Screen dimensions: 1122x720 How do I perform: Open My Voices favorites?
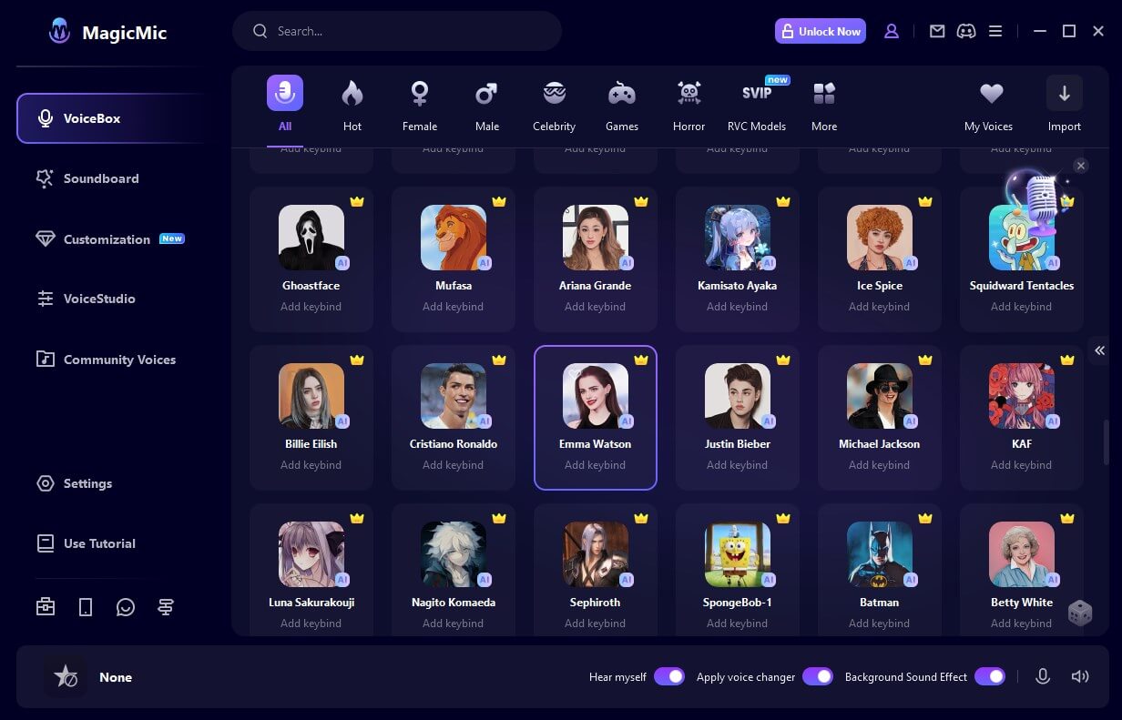coord(989,104)
